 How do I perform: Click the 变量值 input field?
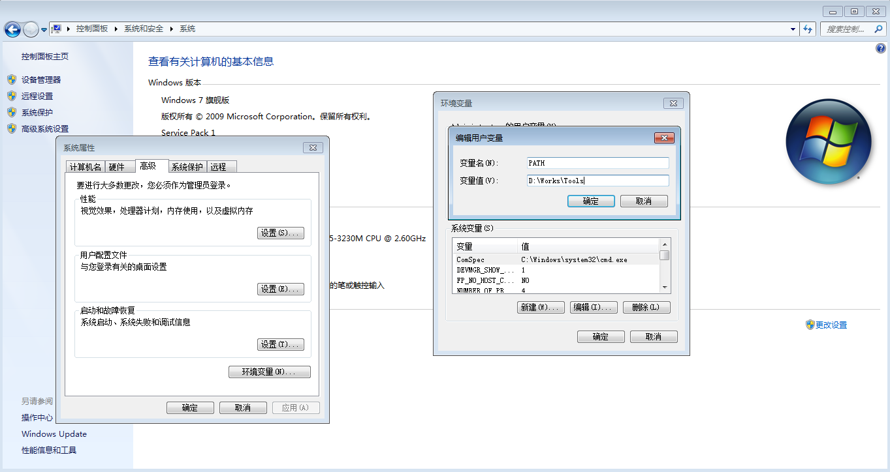pyautogui.click(x=598, y=181)
